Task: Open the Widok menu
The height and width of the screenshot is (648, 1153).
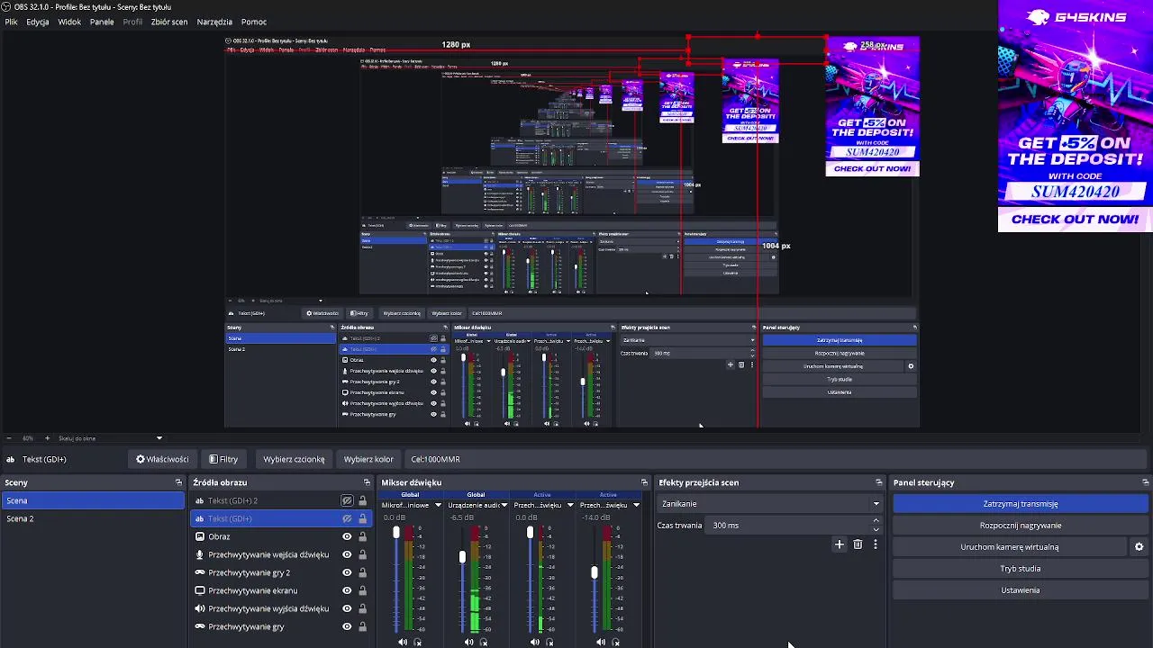Action: [69, 22]
